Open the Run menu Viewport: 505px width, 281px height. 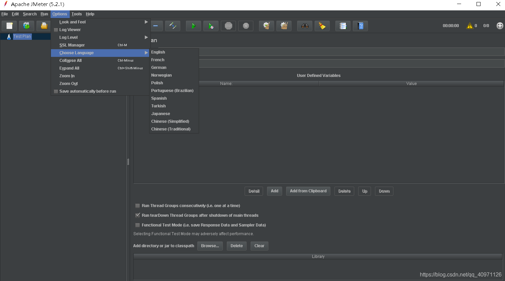44,14
